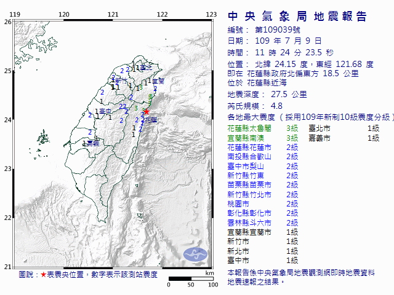Click latitude label 23 on the map axis
Screen dimensions: 394x295
(8, 169)
